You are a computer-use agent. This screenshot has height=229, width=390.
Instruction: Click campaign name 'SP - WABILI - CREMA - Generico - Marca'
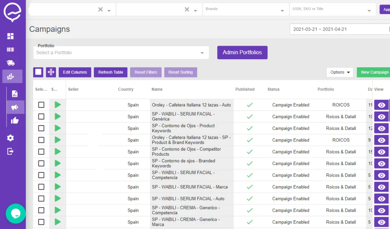click(x=186, y=222)
